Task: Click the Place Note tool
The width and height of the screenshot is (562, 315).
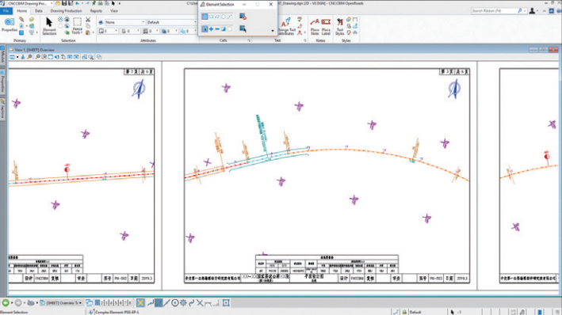Action: [x=315, y=26]
